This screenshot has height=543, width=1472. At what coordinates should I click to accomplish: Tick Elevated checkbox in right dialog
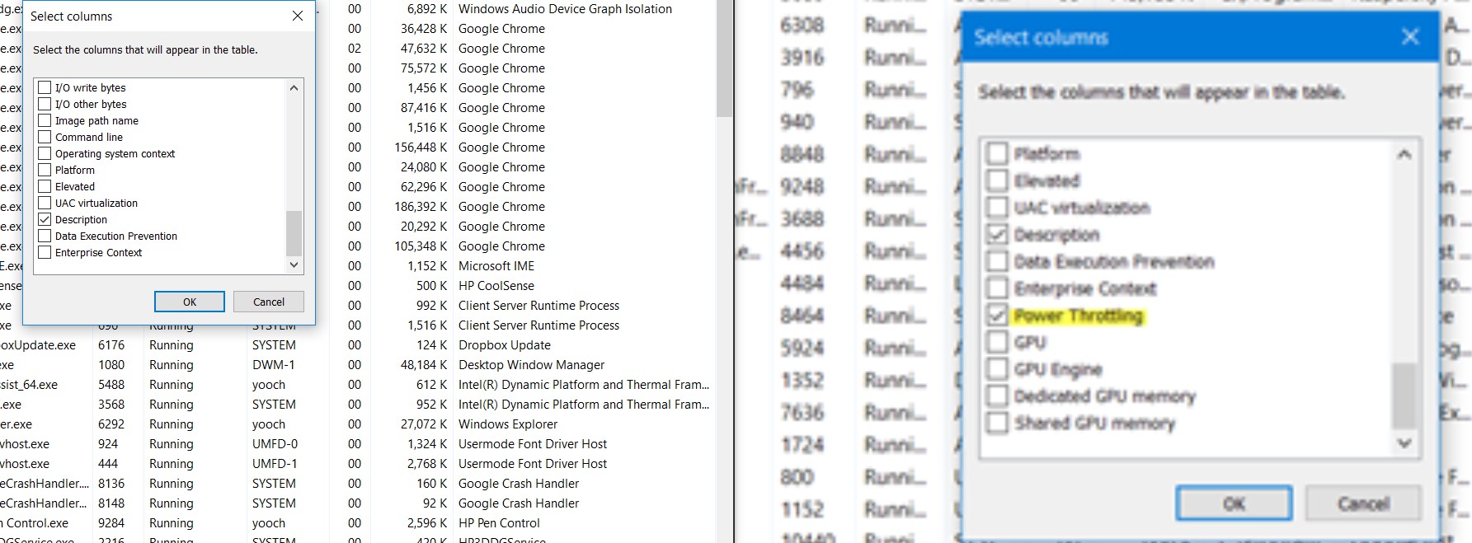997,180
